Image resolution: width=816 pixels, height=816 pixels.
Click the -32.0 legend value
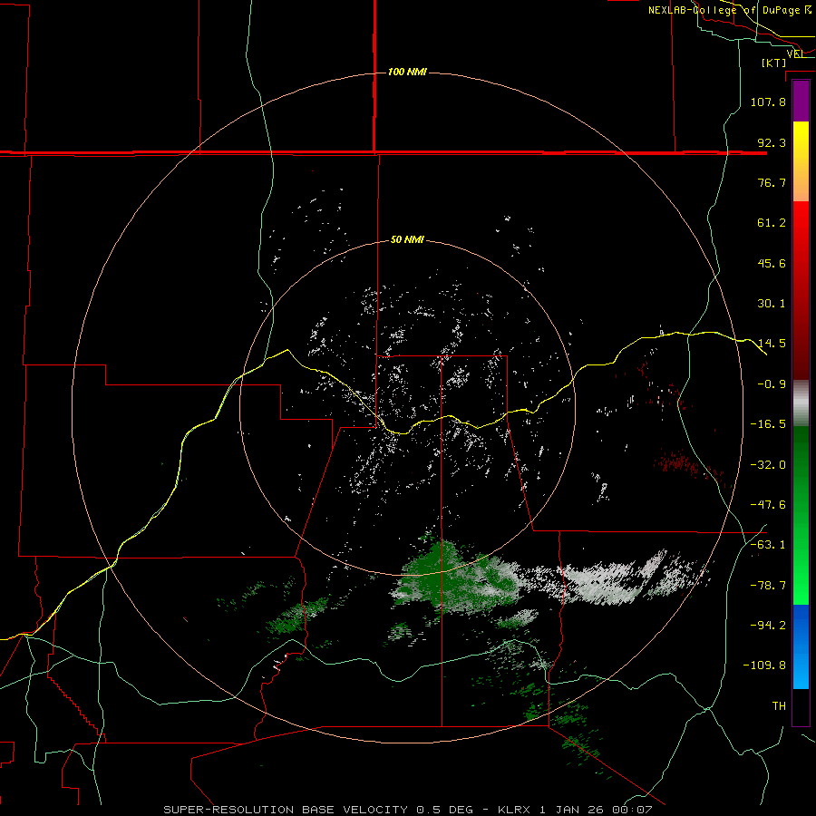pyautogui.click(x=768, y=465)
